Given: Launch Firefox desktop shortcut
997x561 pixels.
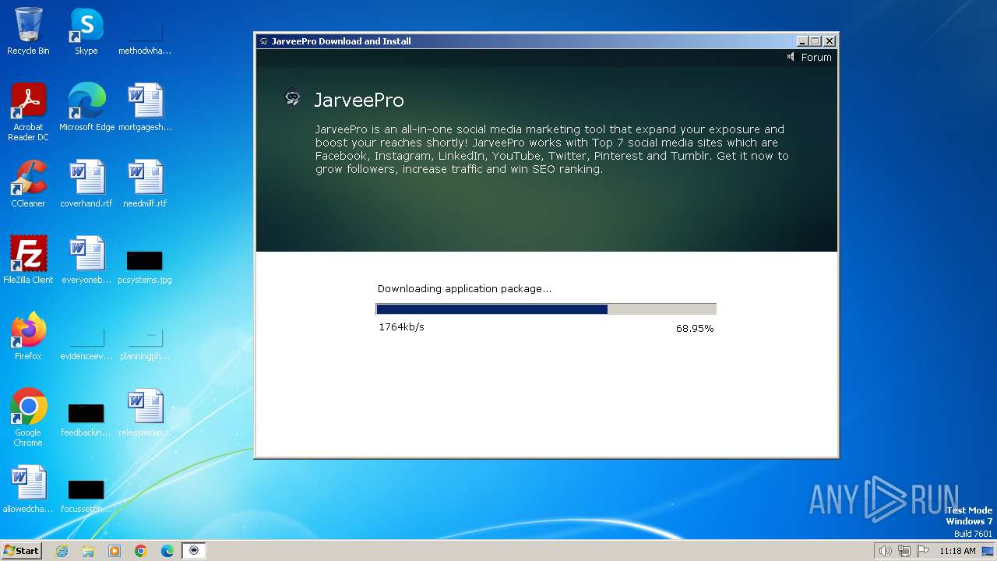Looking at the screenshot, I should [28, 336].
